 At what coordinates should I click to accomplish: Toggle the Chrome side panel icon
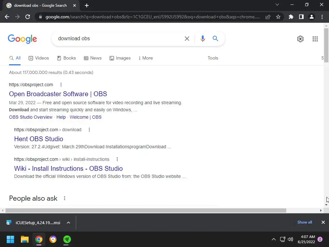(x=301, y=17)
